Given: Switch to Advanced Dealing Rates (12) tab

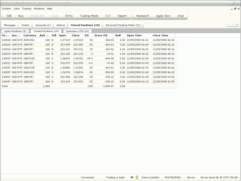Looking at the screenshot, I should click(x=123, y=25).
